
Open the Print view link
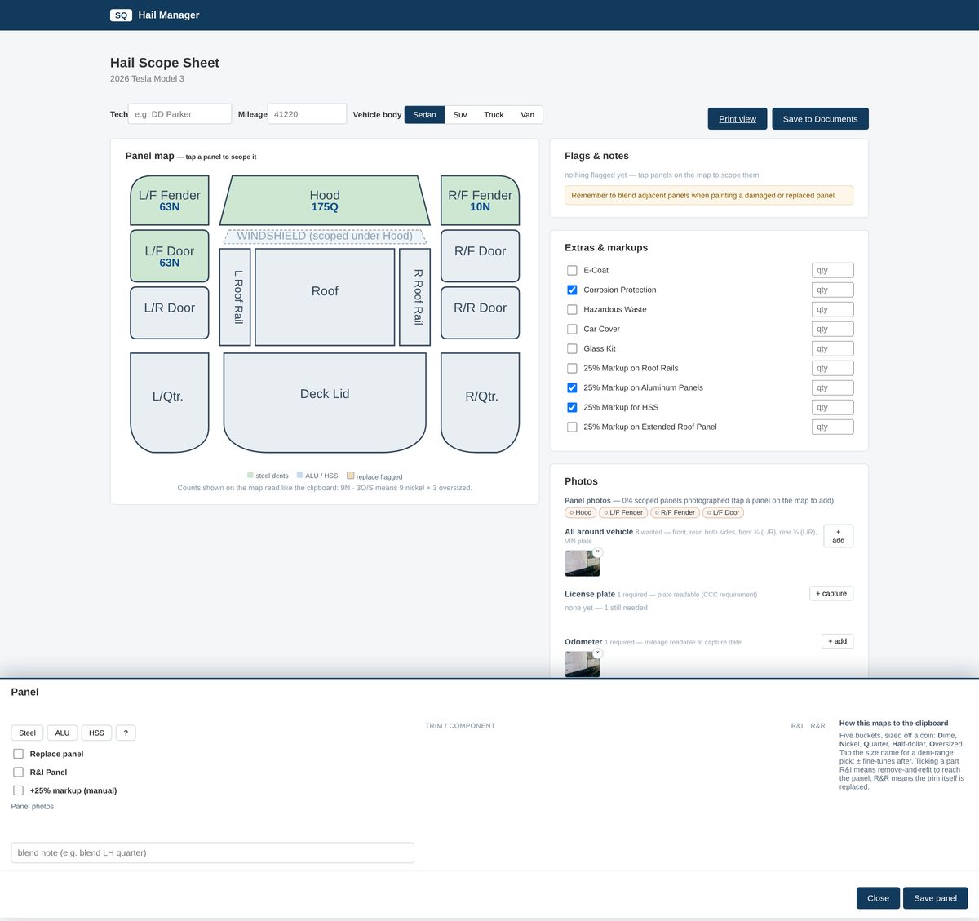pos(738,119)
